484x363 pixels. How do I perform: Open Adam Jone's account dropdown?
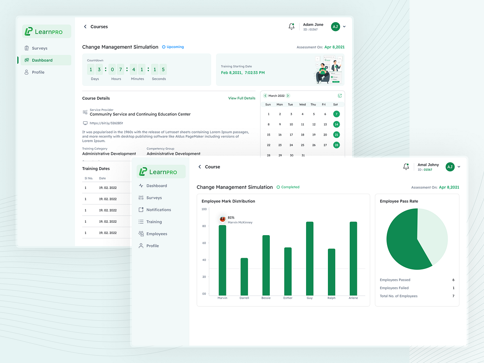(x=344, y=26)
